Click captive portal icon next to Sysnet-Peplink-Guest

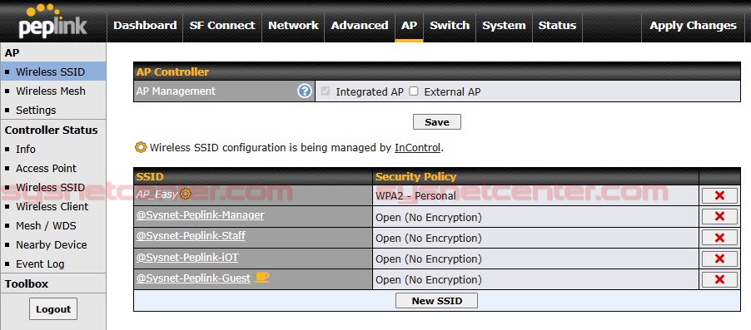click(x=261, y=277)
